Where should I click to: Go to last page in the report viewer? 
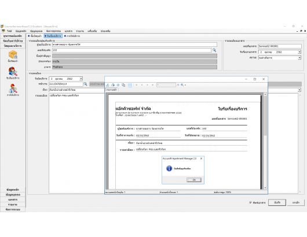[x=152, y=85]
